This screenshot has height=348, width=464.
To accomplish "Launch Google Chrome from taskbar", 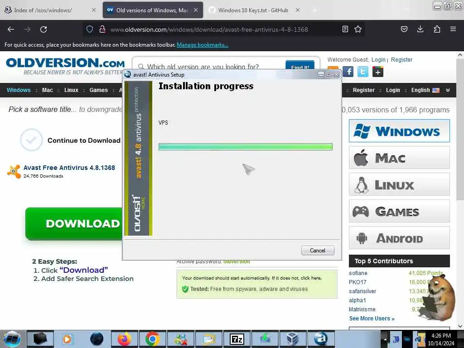I will [x=153, y=339].
